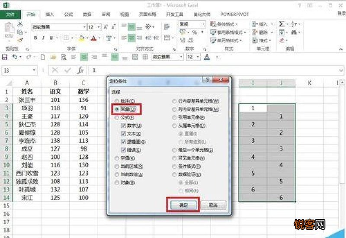The image size is (346, 238).
Task: Click the Increase Font Size icon
Action: click(x=106, y=27)
